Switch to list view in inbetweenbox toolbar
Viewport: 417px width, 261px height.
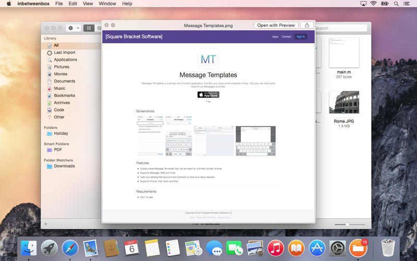pyautogui.click(x=98, y=28)
